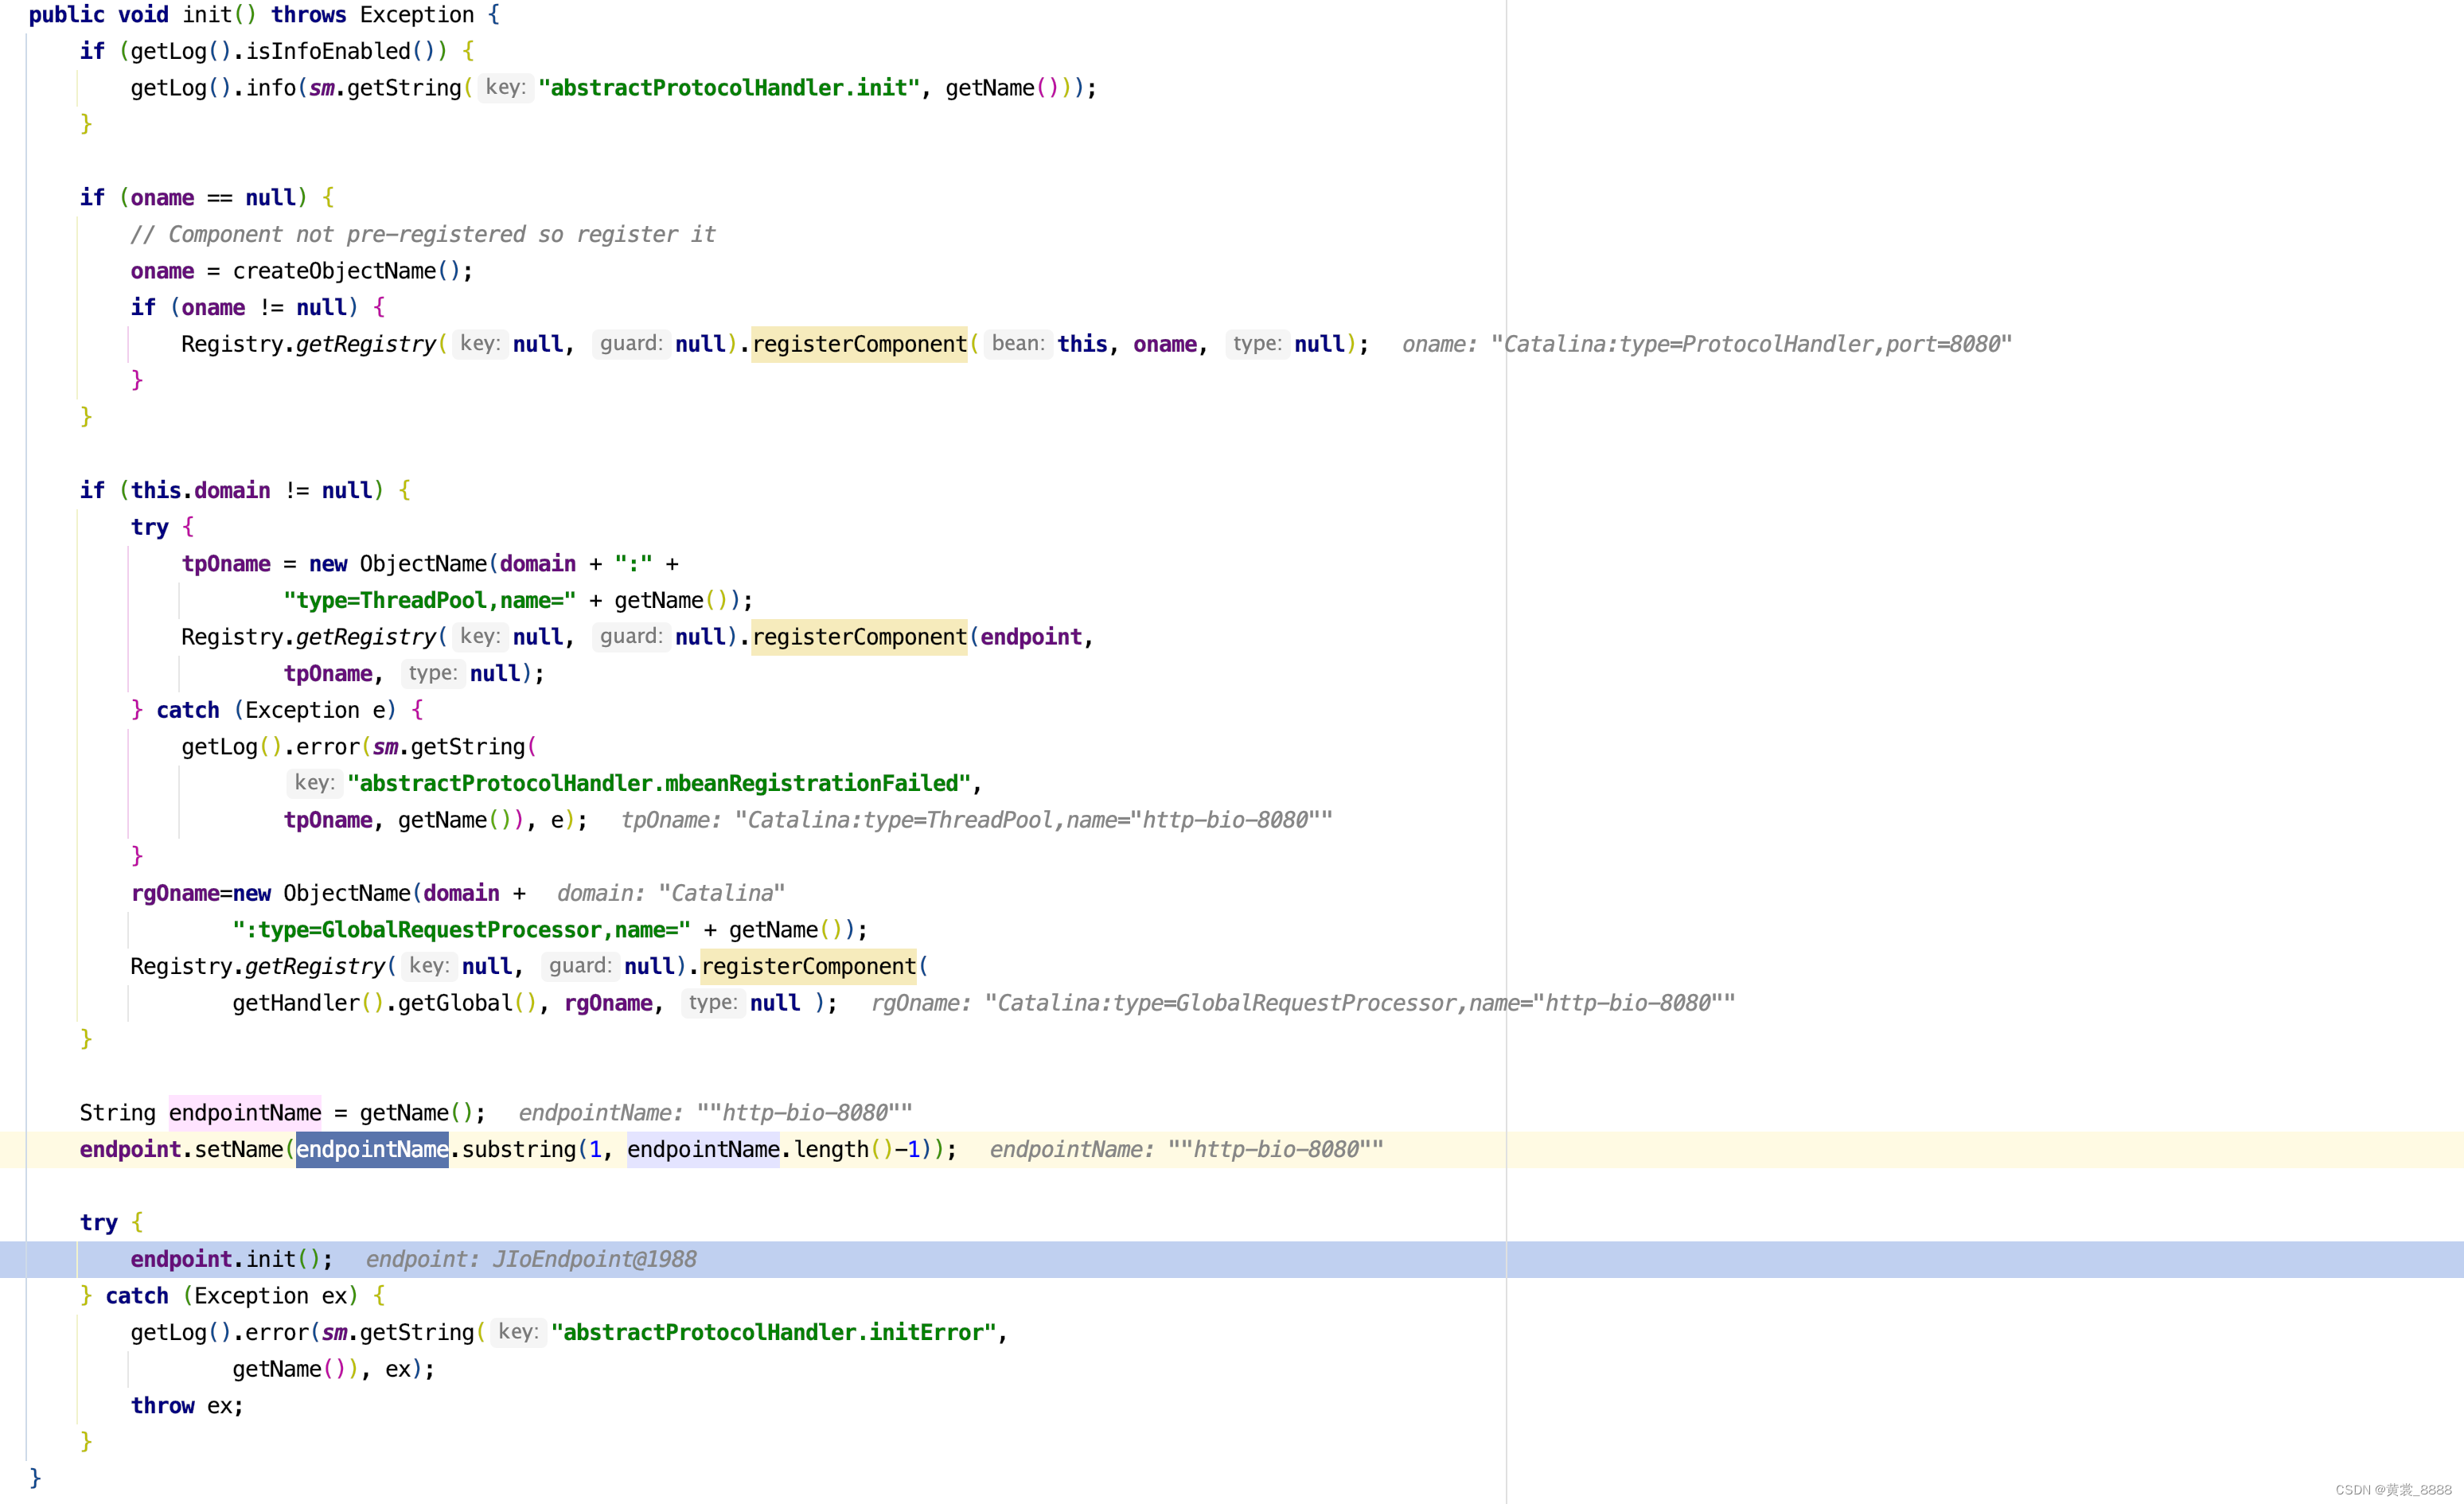The height and width of the screenshot is (1504, 2464).
Task: Click the endpoint.init() call line
Action: pyautogui.click(x=230, y=1259)
